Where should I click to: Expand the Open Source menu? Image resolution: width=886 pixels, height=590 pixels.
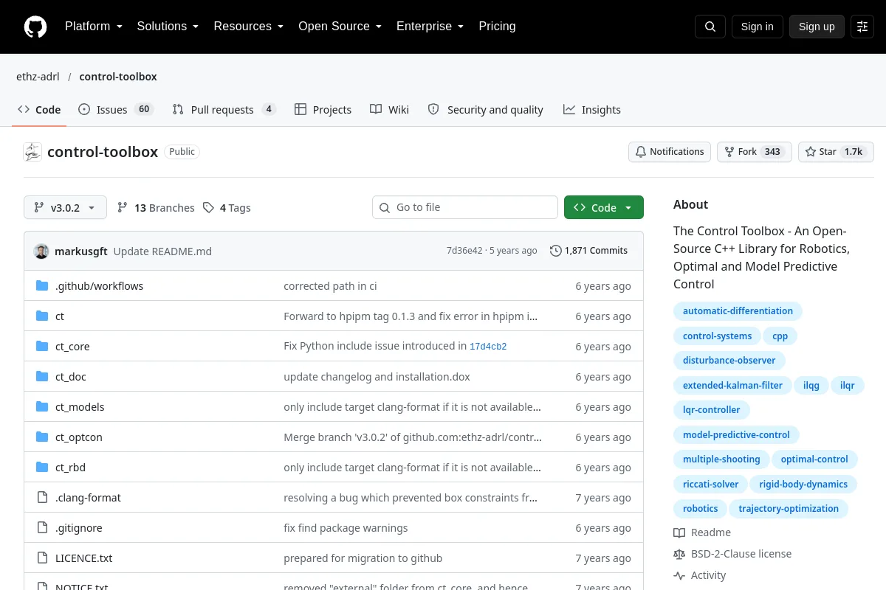(340, 27)
